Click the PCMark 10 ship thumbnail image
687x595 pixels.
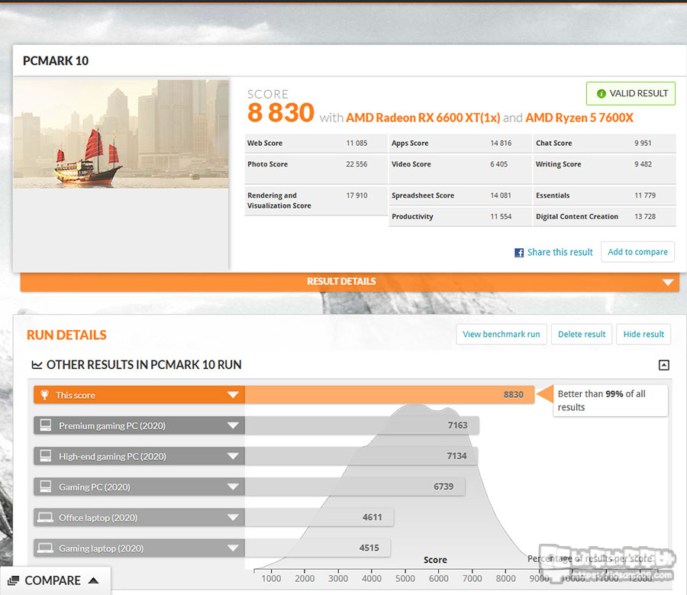tap(121, 134)
